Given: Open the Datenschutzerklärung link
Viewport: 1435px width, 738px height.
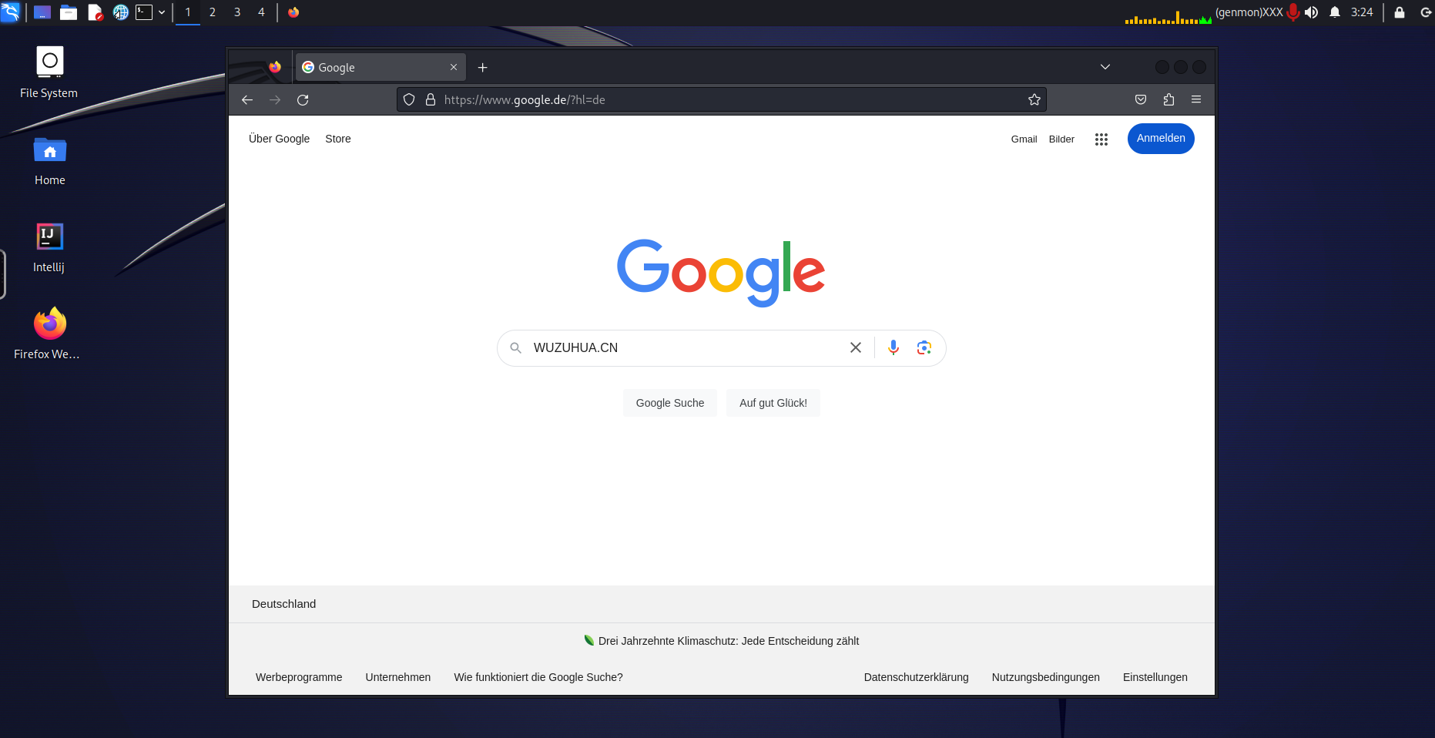Looking at the screenshot, I should [916, 677].
